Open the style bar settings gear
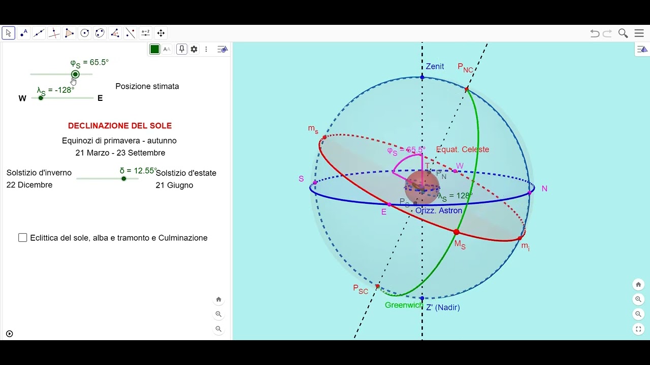The image size is (650, 365). coord(194,49)
